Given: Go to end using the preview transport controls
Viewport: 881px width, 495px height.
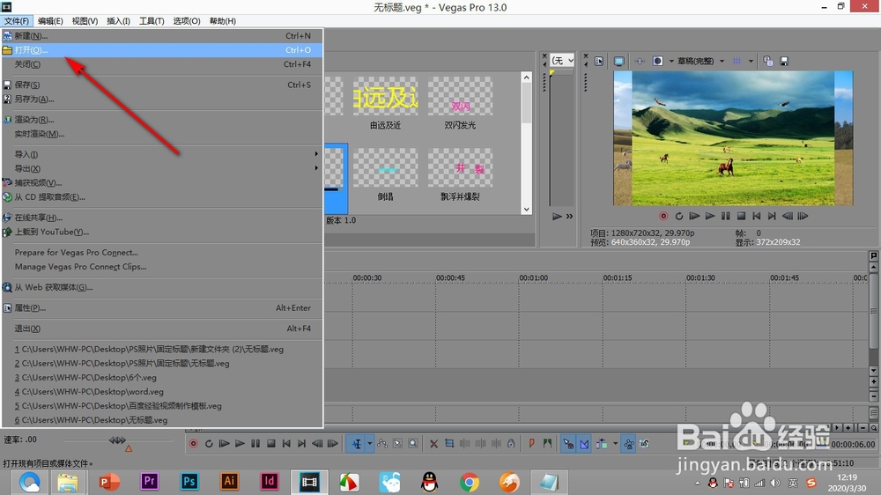Looking at the screenshot, I should [772, 217].
